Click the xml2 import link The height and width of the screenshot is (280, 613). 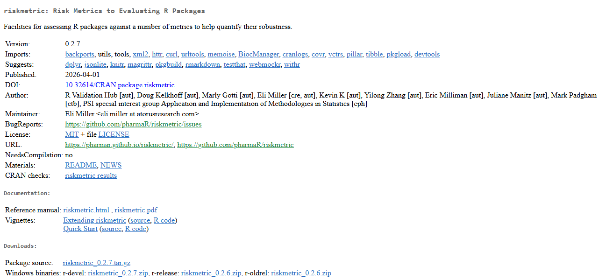click(141, 54)
